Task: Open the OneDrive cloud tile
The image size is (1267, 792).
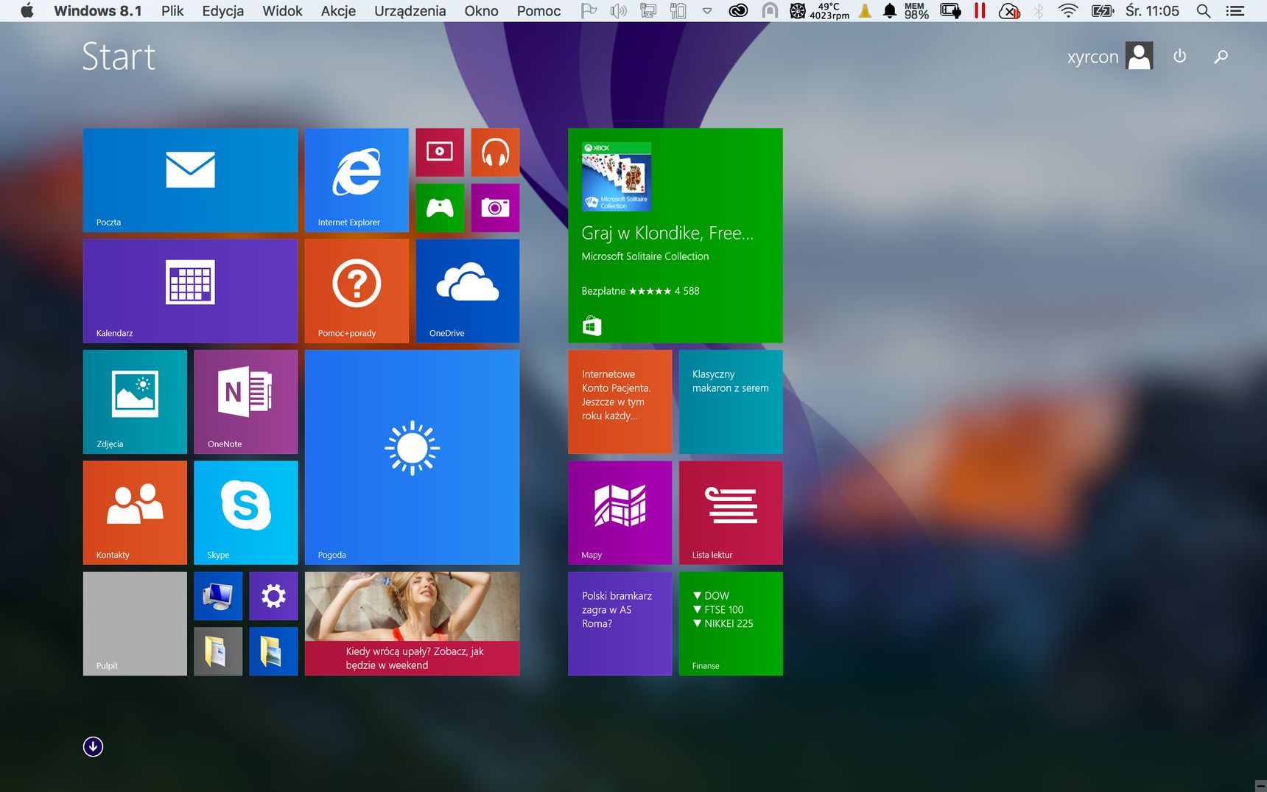Action: pyautogui.click(x=468, y=291)
